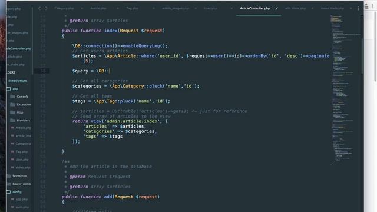The image size is (377, 212).
Task: Close the article_images.php tab
Action: (196, 8)
